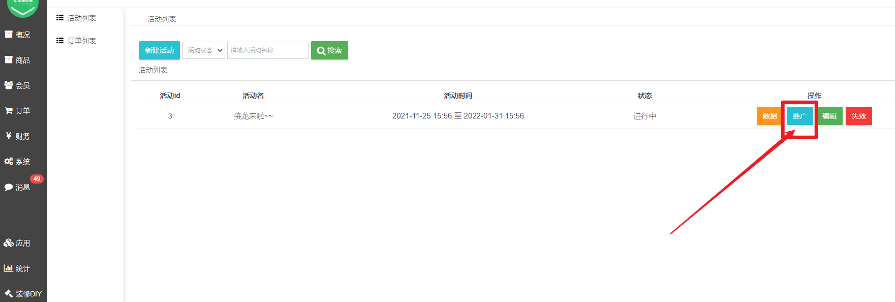Open the 会员 members section icon

point(9,85)
